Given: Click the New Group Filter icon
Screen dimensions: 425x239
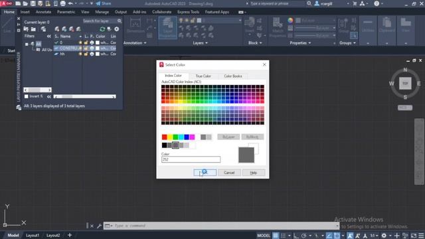Looking at the screenshot, I should 33,29.
